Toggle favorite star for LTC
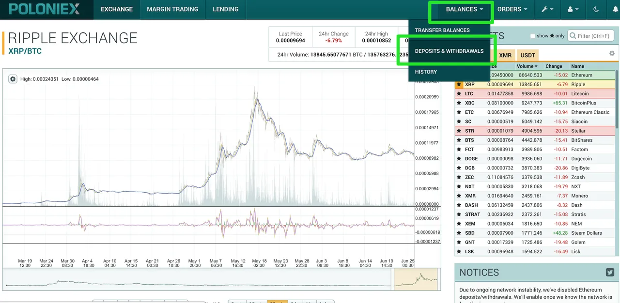620x303 pixels. point(459,93)
